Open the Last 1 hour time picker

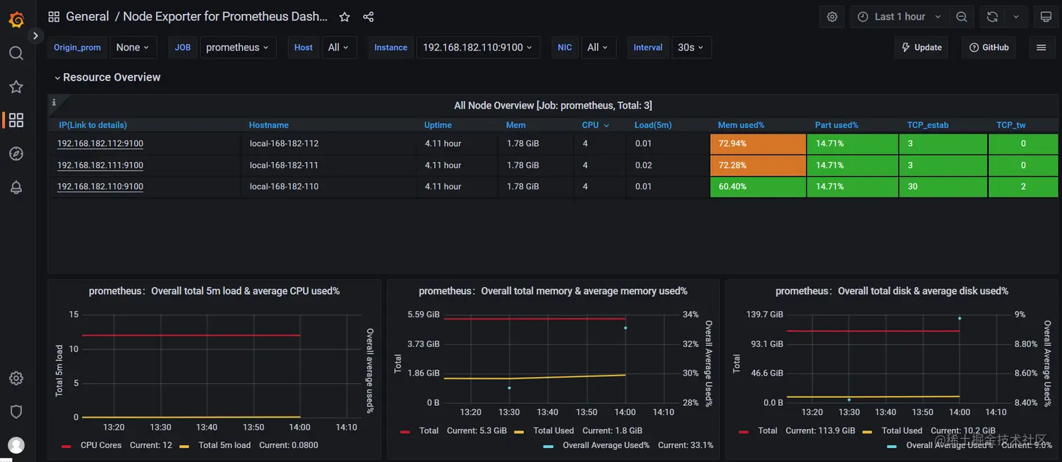click(900, 17)
